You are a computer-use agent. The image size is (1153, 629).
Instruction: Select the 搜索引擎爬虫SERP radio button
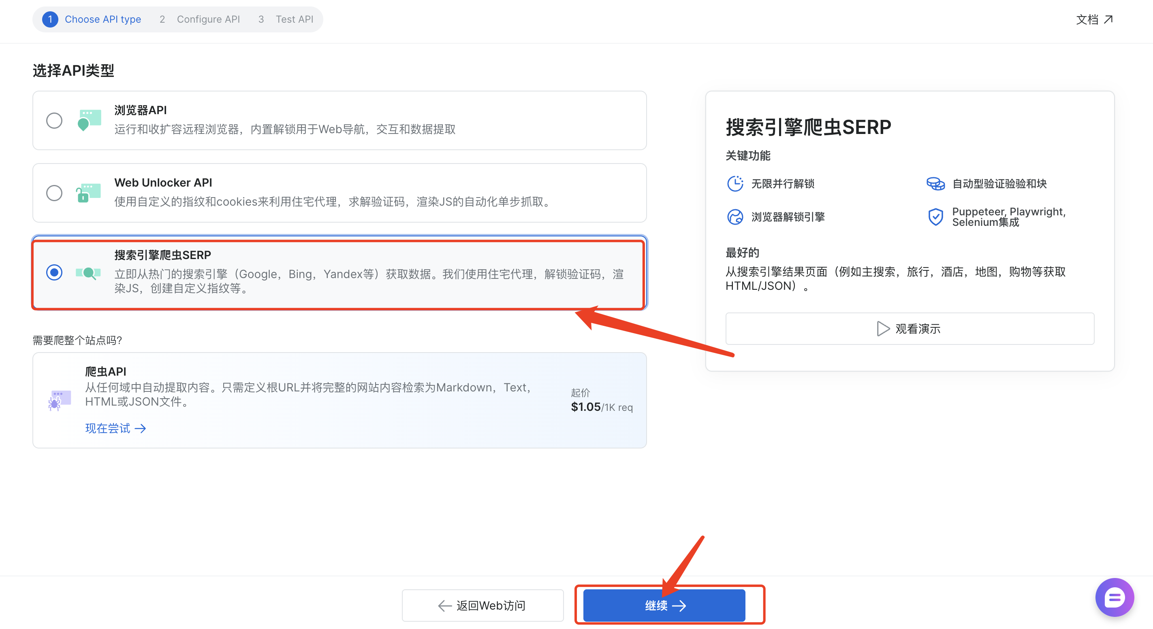[x=54, y=272]
